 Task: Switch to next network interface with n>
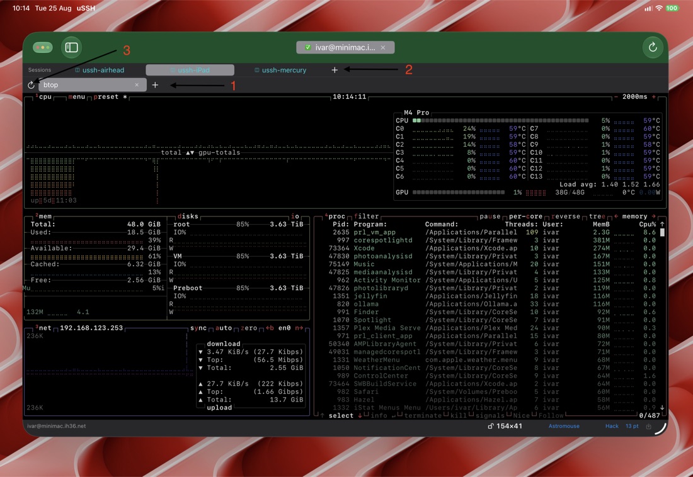click(299, 328)
